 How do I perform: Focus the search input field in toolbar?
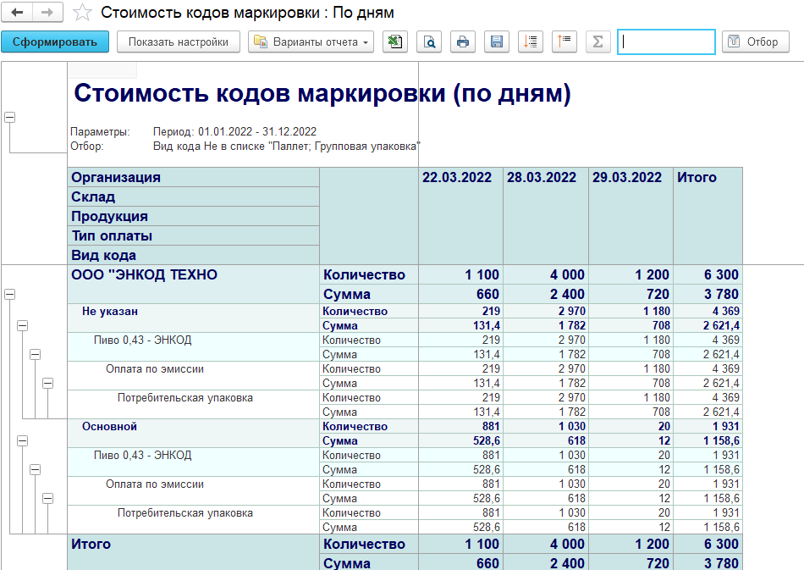666,42
